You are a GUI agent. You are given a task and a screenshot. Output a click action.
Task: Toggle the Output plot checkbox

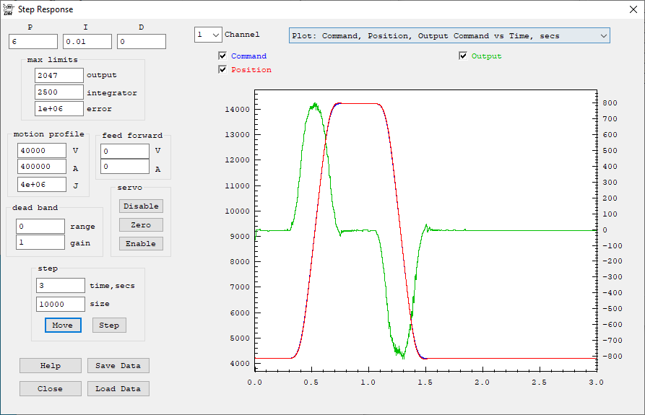click(463, 56)
